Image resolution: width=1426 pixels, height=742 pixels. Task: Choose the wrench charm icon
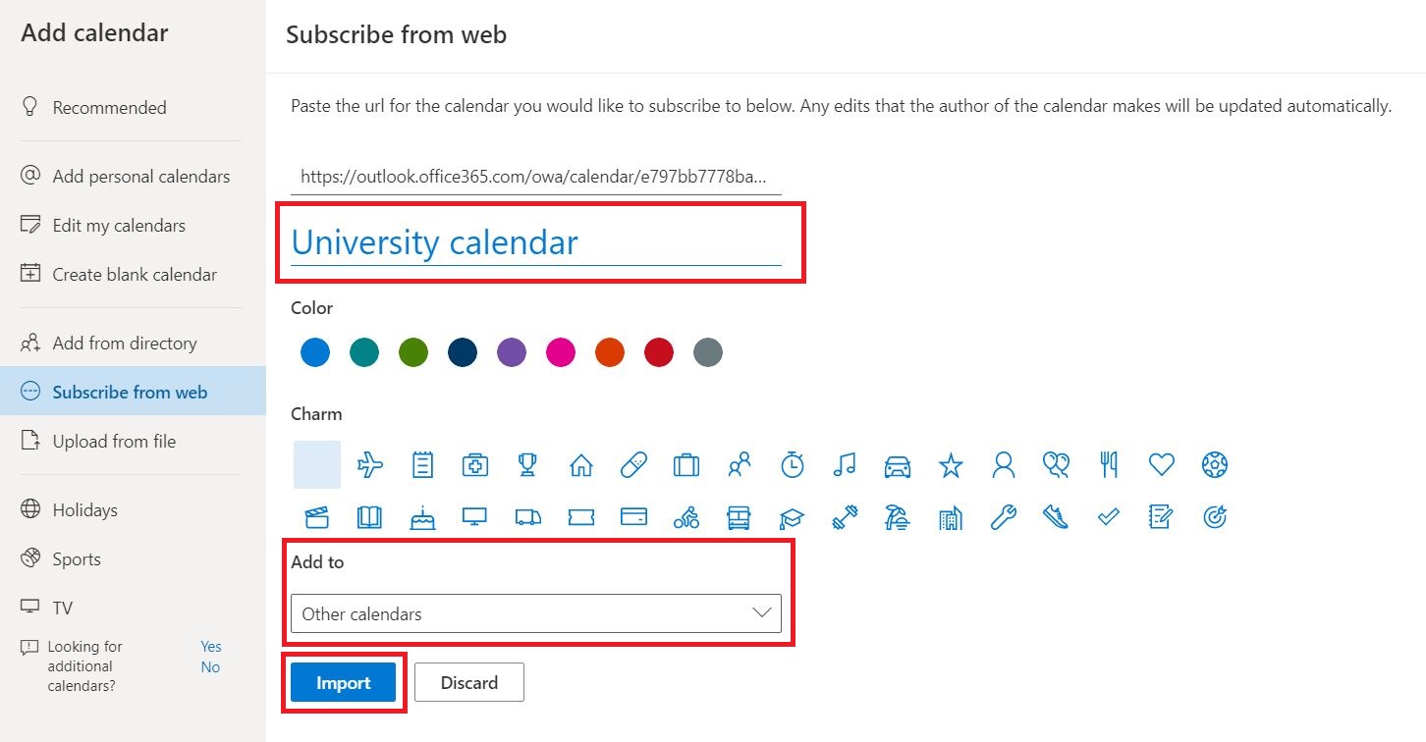(1003, 517)
